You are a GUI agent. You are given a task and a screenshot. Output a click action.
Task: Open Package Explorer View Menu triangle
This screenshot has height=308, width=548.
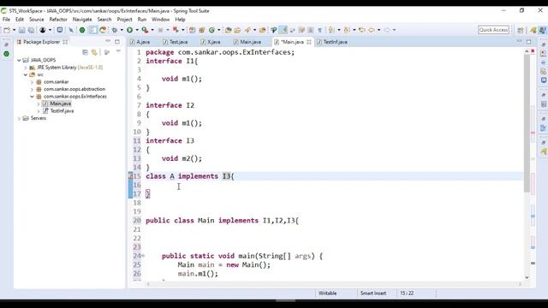tap(118, 51)
